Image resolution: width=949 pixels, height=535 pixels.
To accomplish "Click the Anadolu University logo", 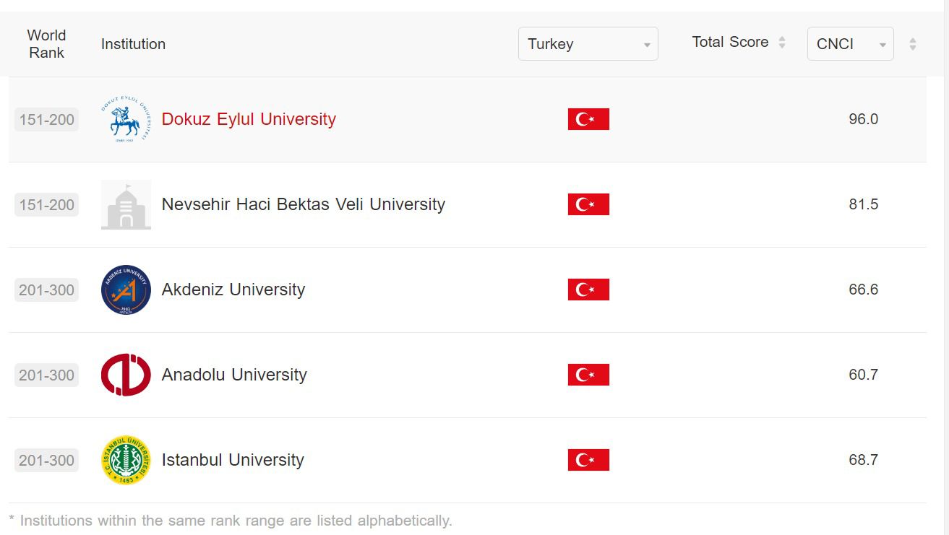I will pyautogui.click(x=126, y=375).
